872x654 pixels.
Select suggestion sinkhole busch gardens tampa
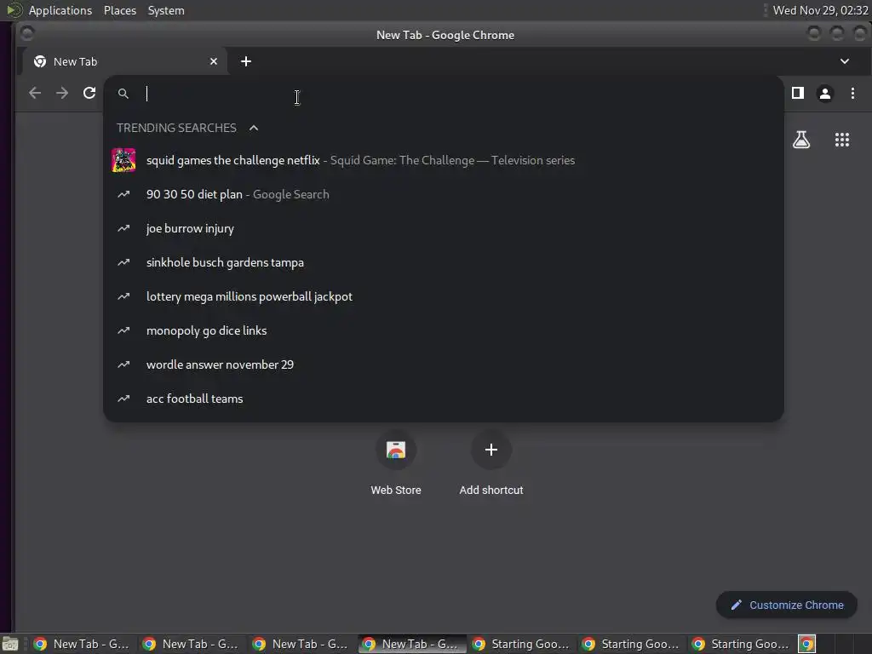click(443, 262)
